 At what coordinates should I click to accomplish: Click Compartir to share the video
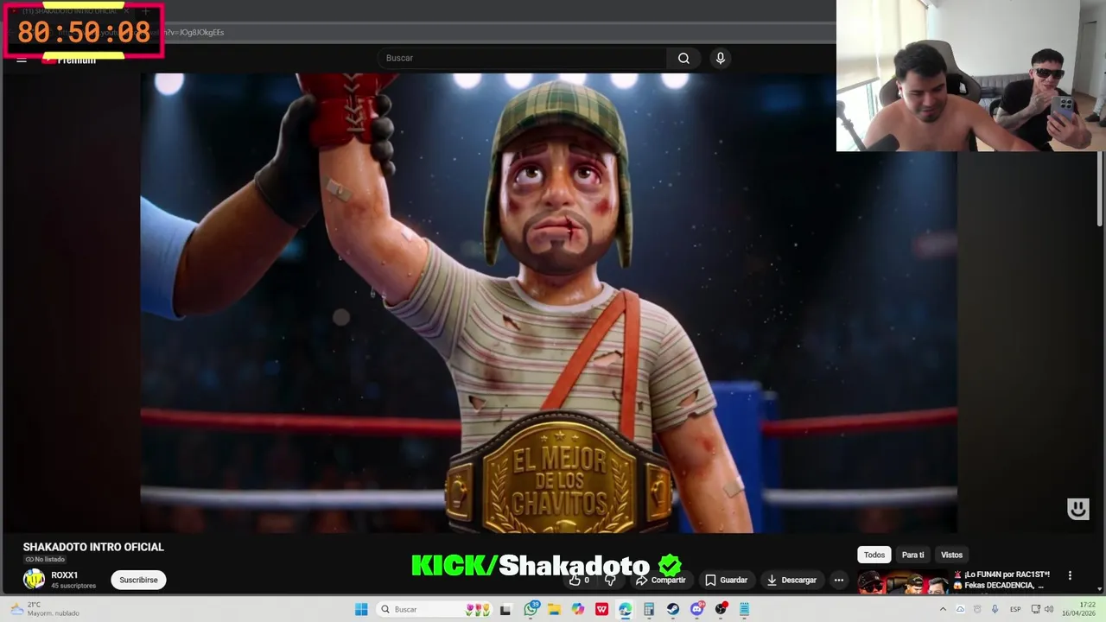661,580
